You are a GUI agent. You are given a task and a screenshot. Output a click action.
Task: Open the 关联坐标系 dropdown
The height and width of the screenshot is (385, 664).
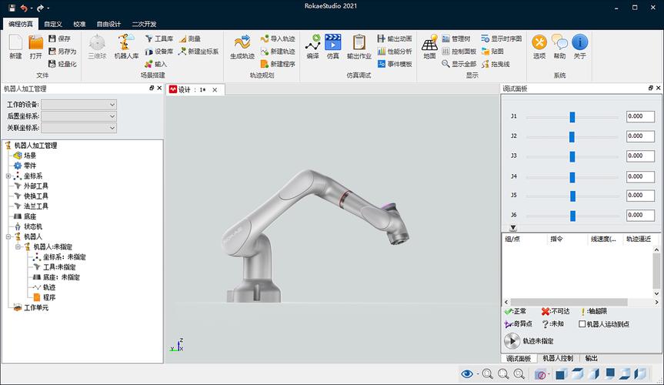(78, 128)
